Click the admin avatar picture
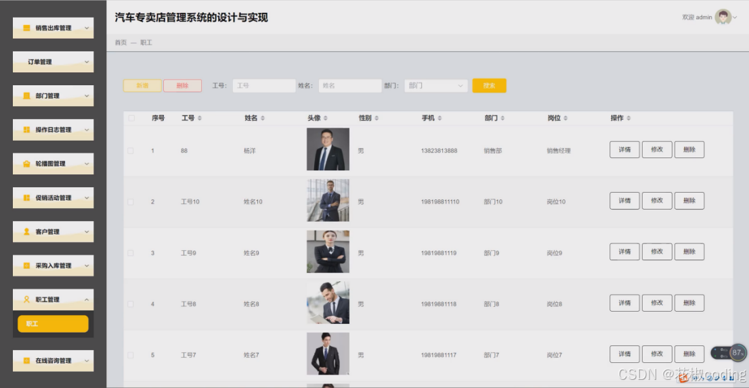Viewport: 749px width, 388px height. point(723,17)
